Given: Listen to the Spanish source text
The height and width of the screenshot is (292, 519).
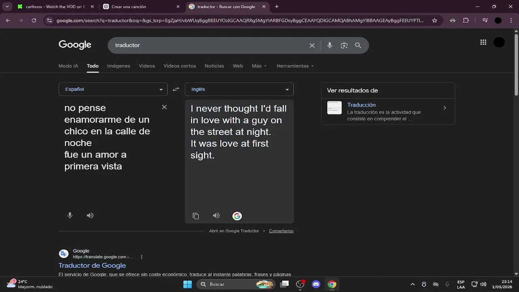Looking at the screenshot, I should [x=90, y=215].
